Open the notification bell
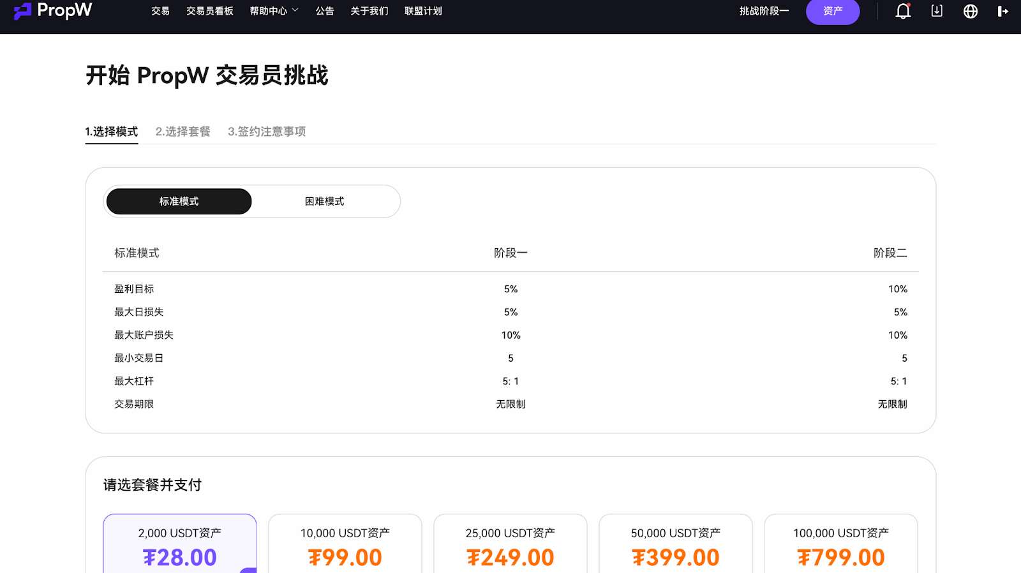 coord(902,11)
